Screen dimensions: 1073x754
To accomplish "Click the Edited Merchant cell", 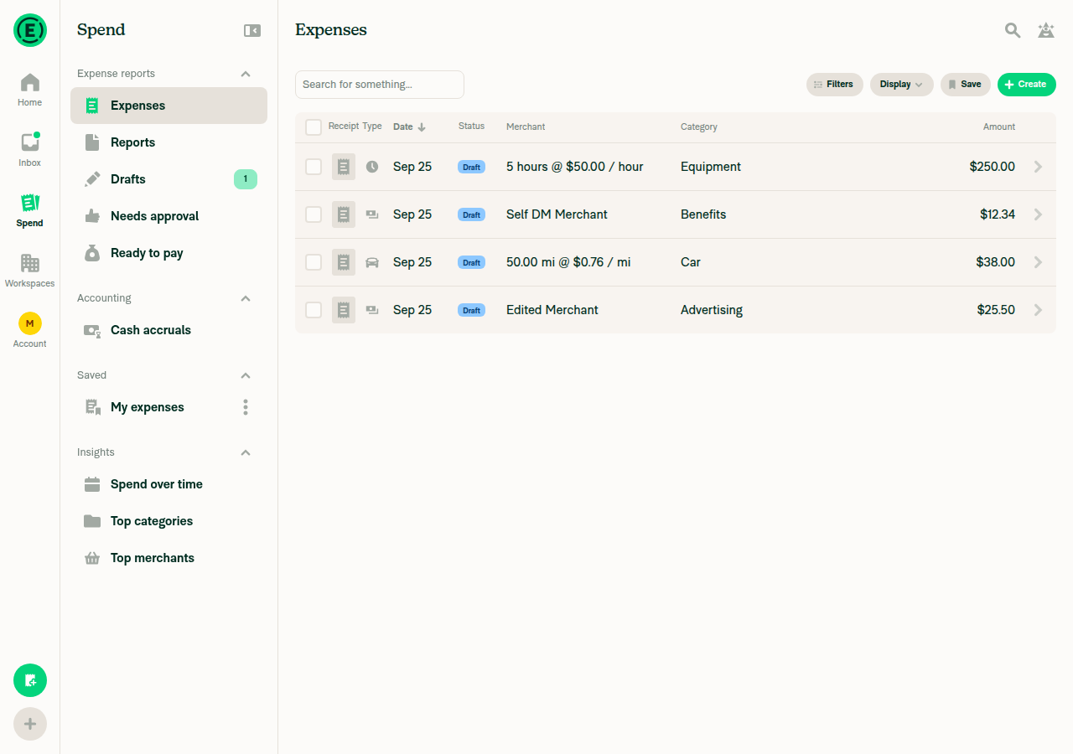I will tap(552, 310).
